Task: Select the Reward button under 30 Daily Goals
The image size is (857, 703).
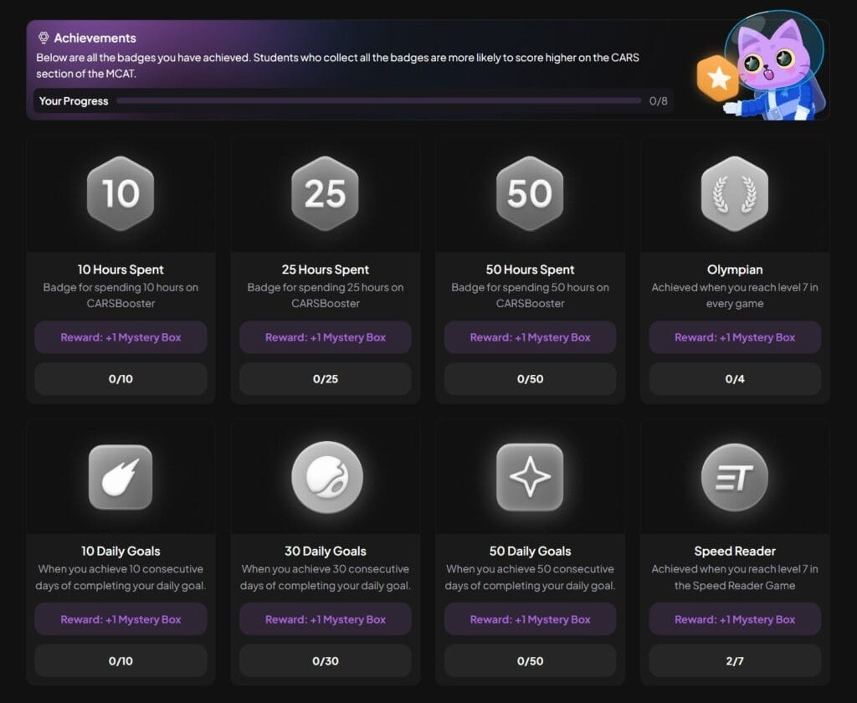Action: click(325, 619)
